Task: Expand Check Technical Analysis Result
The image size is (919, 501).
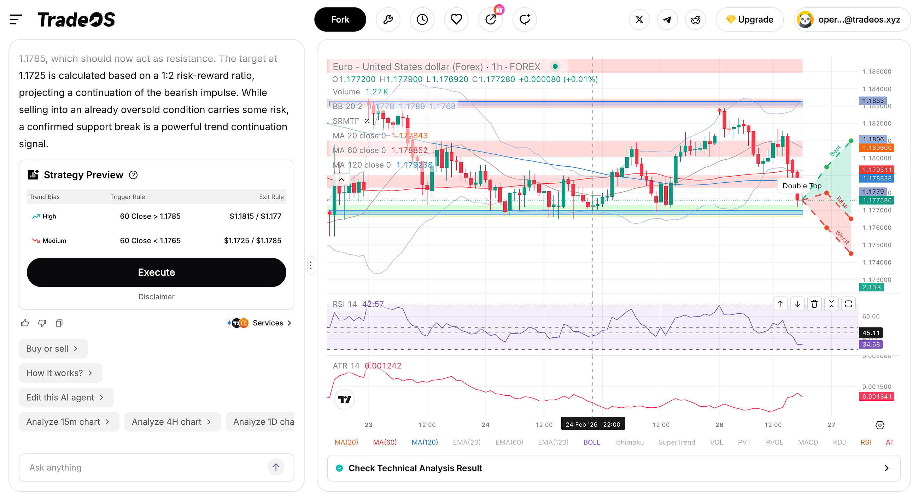Action: [x=614, y=468]
